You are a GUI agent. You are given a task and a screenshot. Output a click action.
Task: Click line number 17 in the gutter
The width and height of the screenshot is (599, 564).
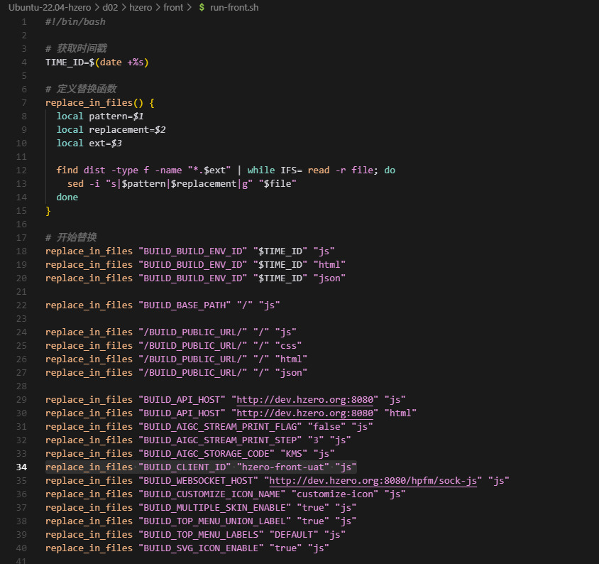pyautogui.click(x=21, y=237)
